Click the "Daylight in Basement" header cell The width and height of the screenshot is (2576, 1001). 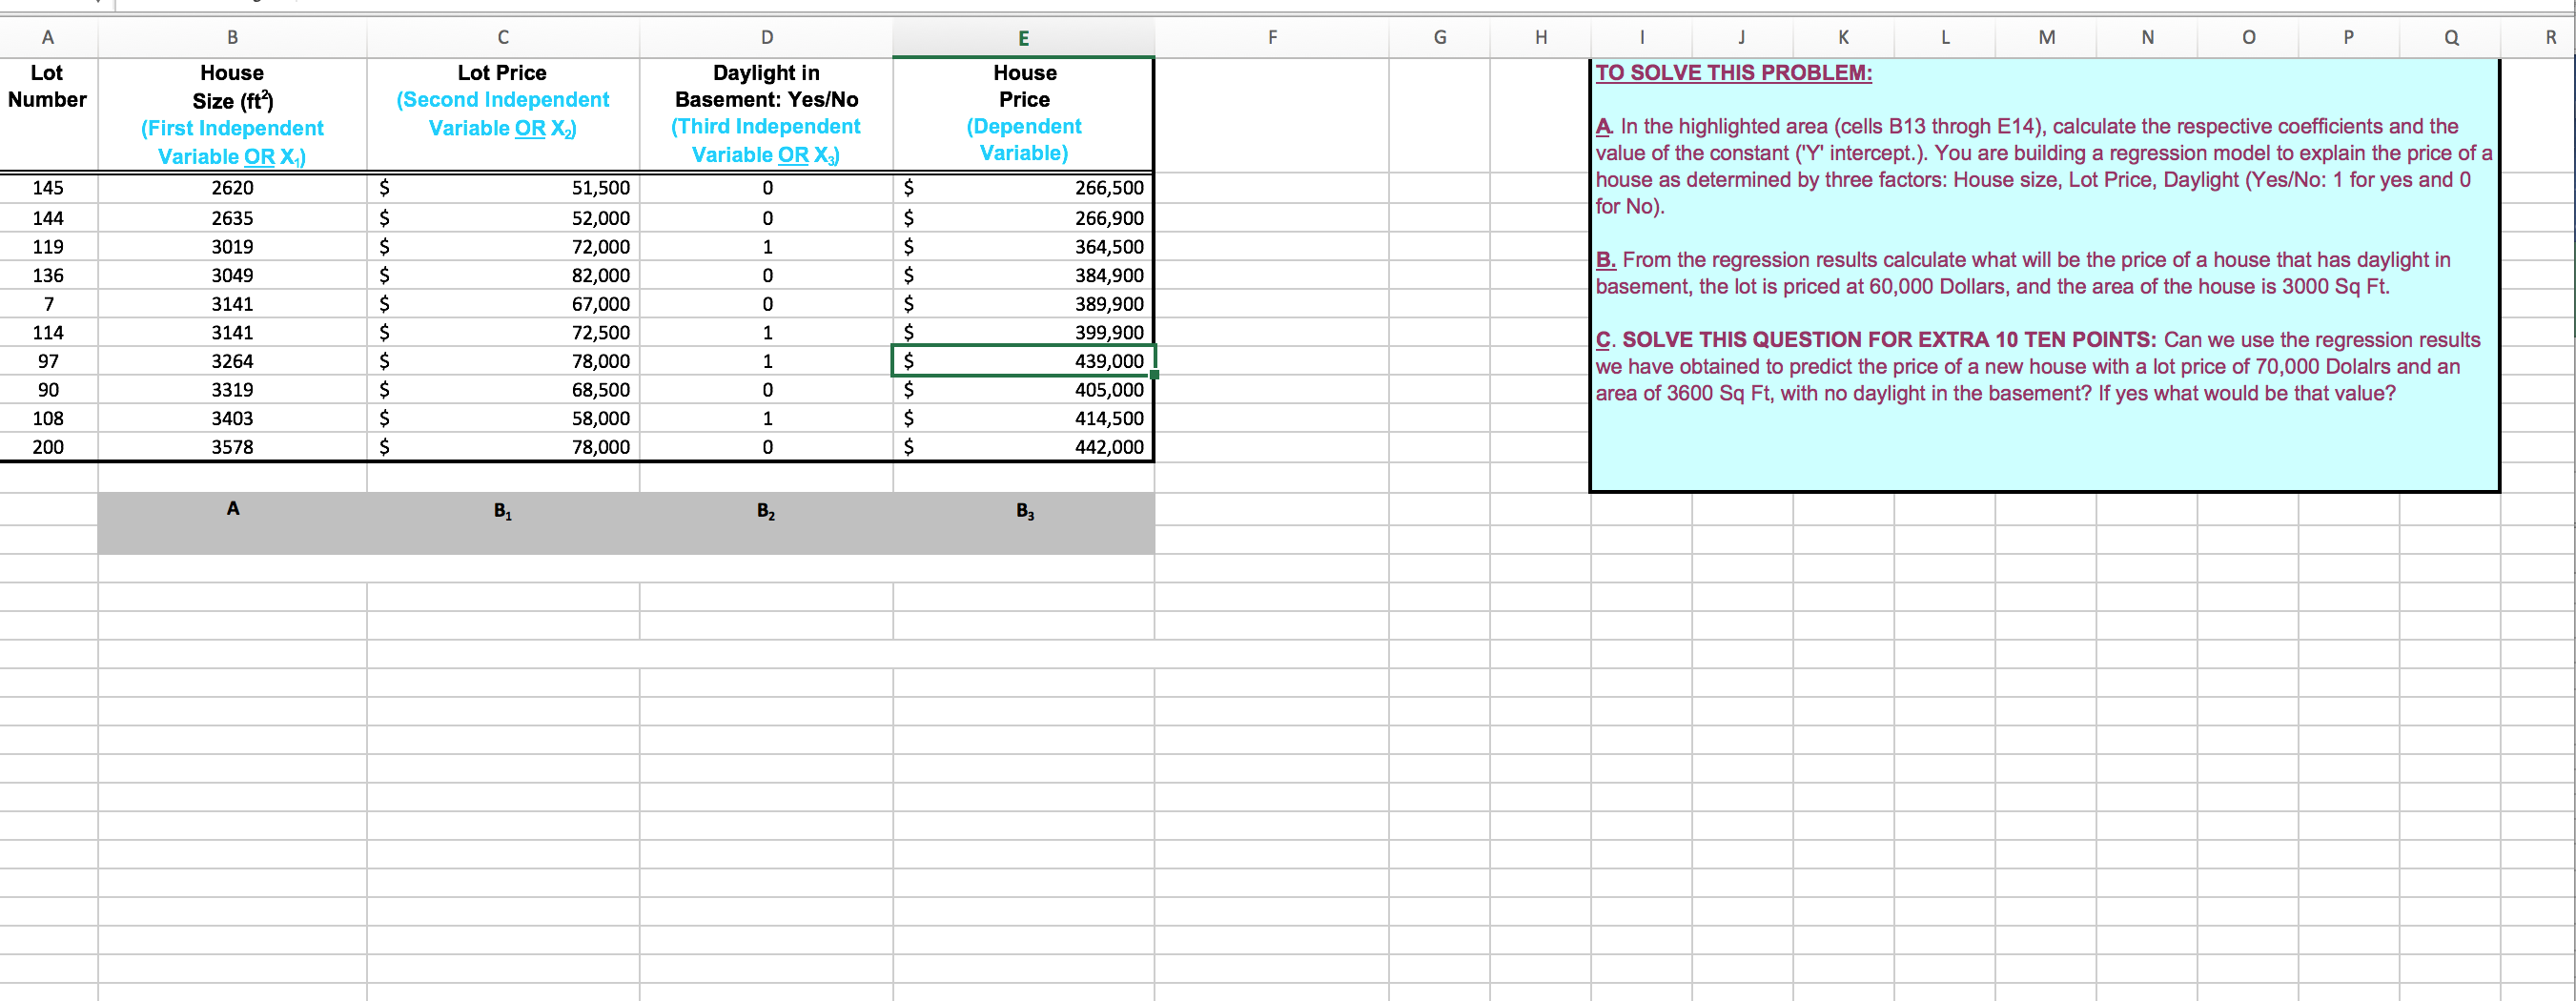[765, 113]
